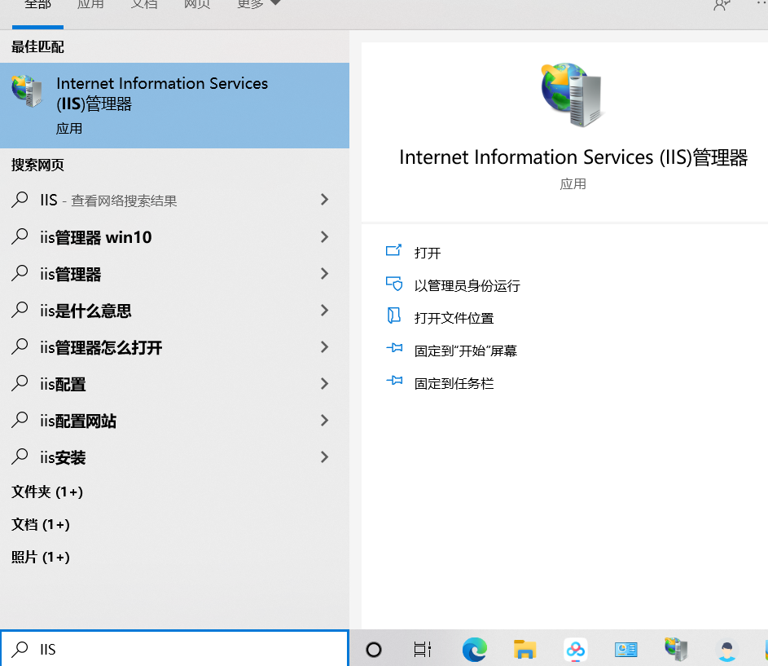Click the IIS search input field
This screenshot has width=768, height=666.
click(x=163, y=649)
